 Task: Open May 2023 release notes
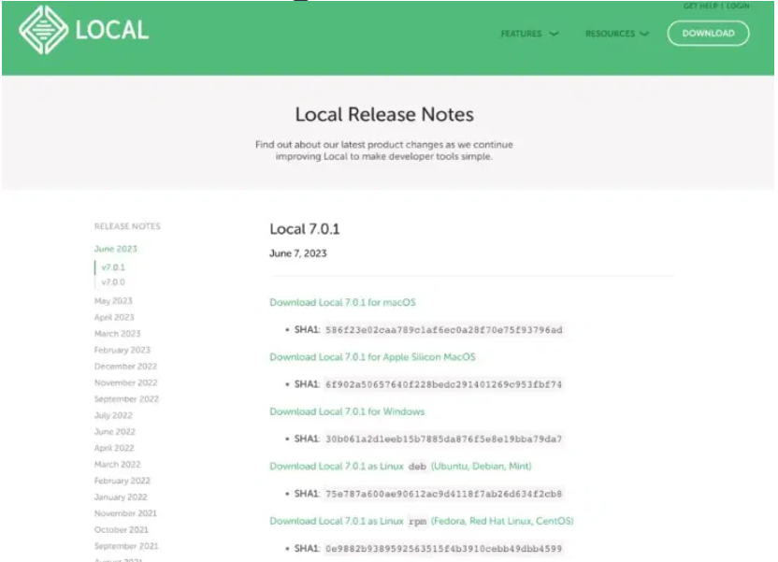(113, 301)
